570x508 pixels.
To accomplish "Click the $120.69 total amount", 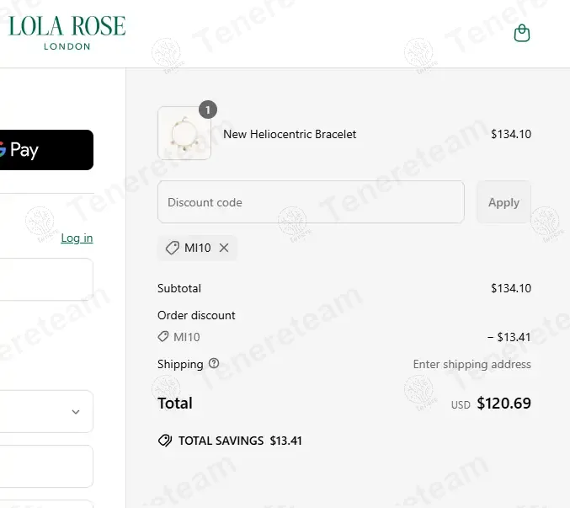I will 503,404.
